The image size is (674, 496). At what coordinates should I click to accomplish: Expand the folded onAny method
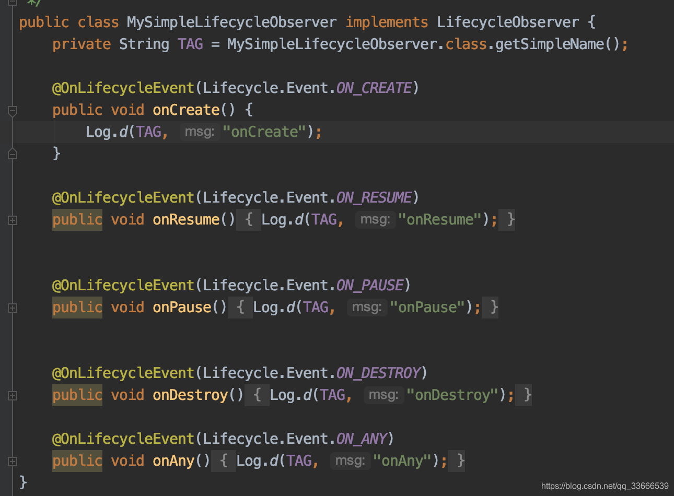coord(13,462)
